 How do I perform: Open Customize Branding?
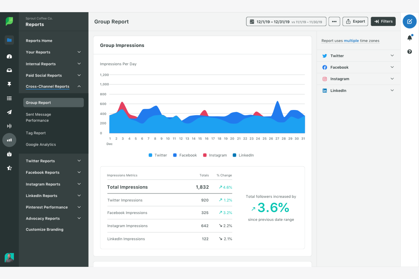[x=44, y=230]
